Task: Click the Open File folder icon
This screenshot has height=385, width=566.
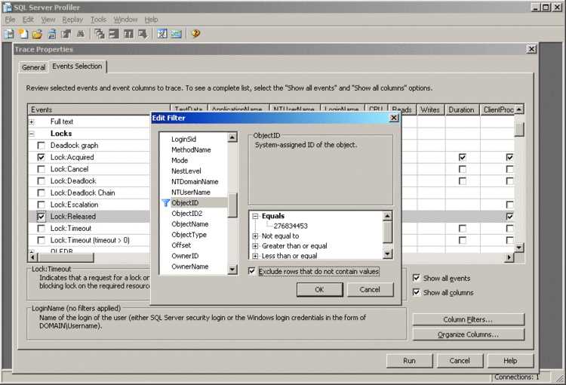Action: [37, 34]
